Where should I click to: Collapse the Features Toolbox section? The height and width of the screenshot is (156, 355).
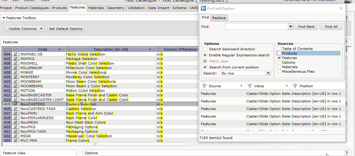click(x=4, y=18)
